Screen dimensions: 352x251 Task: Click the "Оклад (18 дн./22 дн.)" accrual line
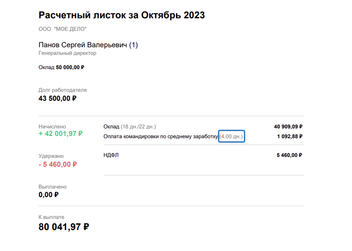click(x=130, y=127)
